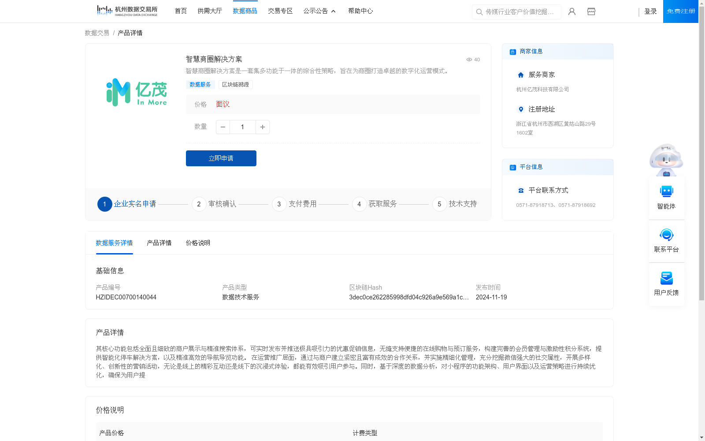Click the 数据服务 tag

click(200, 85)
